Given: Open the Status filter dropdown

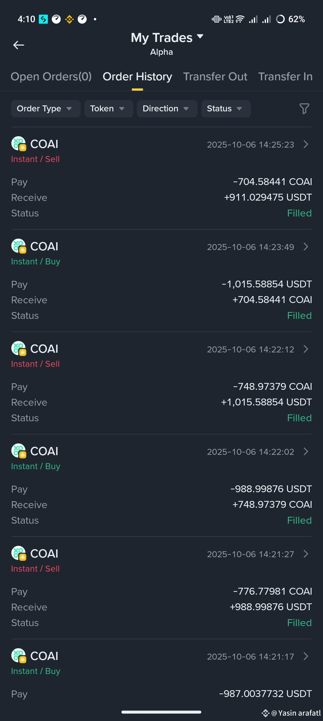Looking at the screenshot, I should (226, 108).
